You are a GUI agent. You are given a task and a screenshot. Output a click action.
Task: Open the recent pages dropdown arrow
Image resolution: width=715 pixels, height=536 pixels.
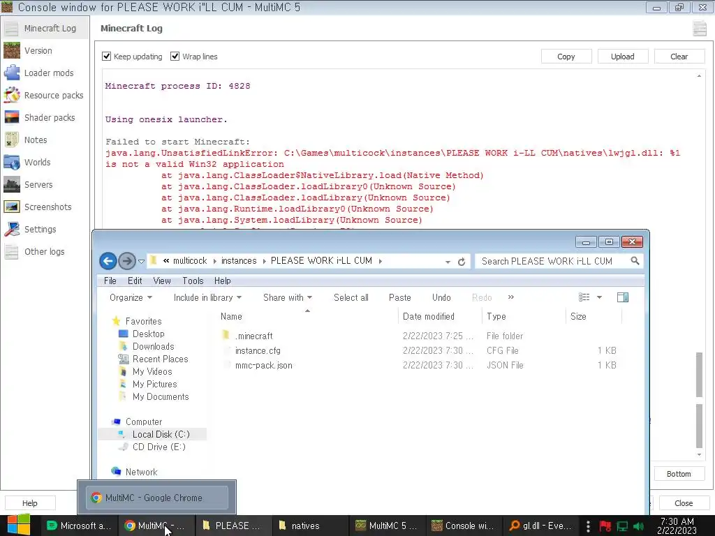(141, 262)
